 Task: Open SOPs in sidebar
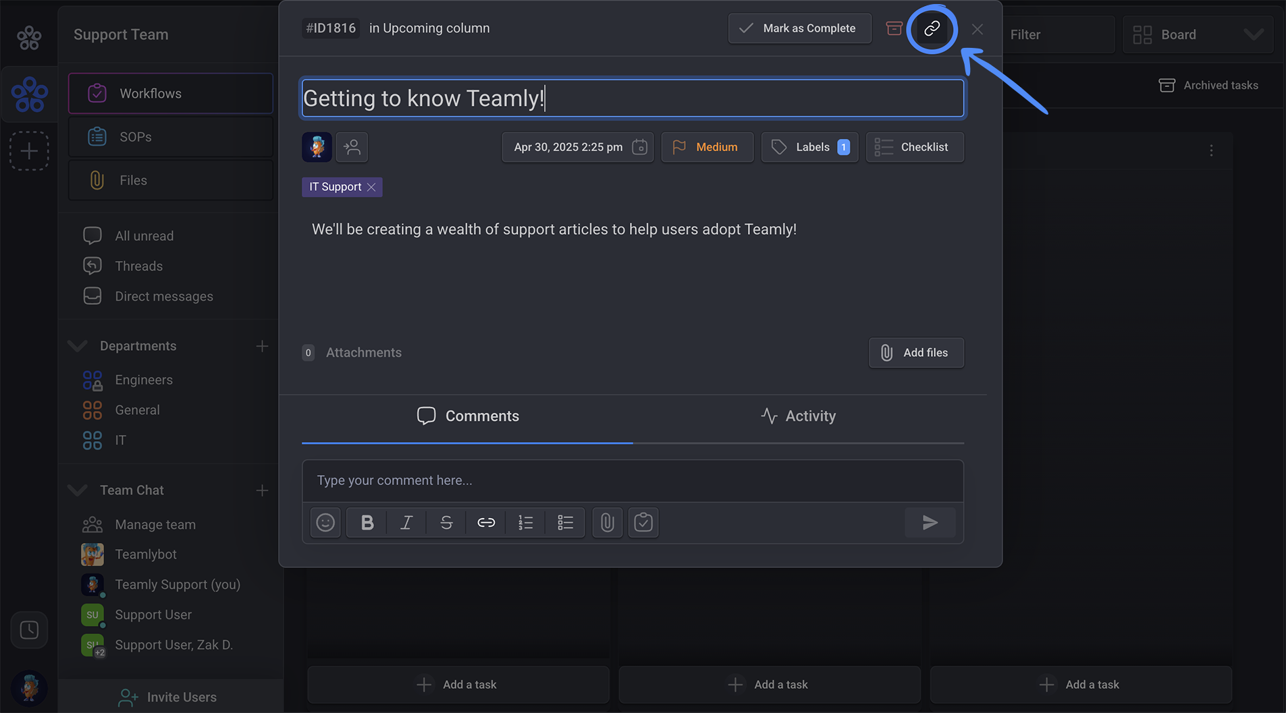click(171, 137)
